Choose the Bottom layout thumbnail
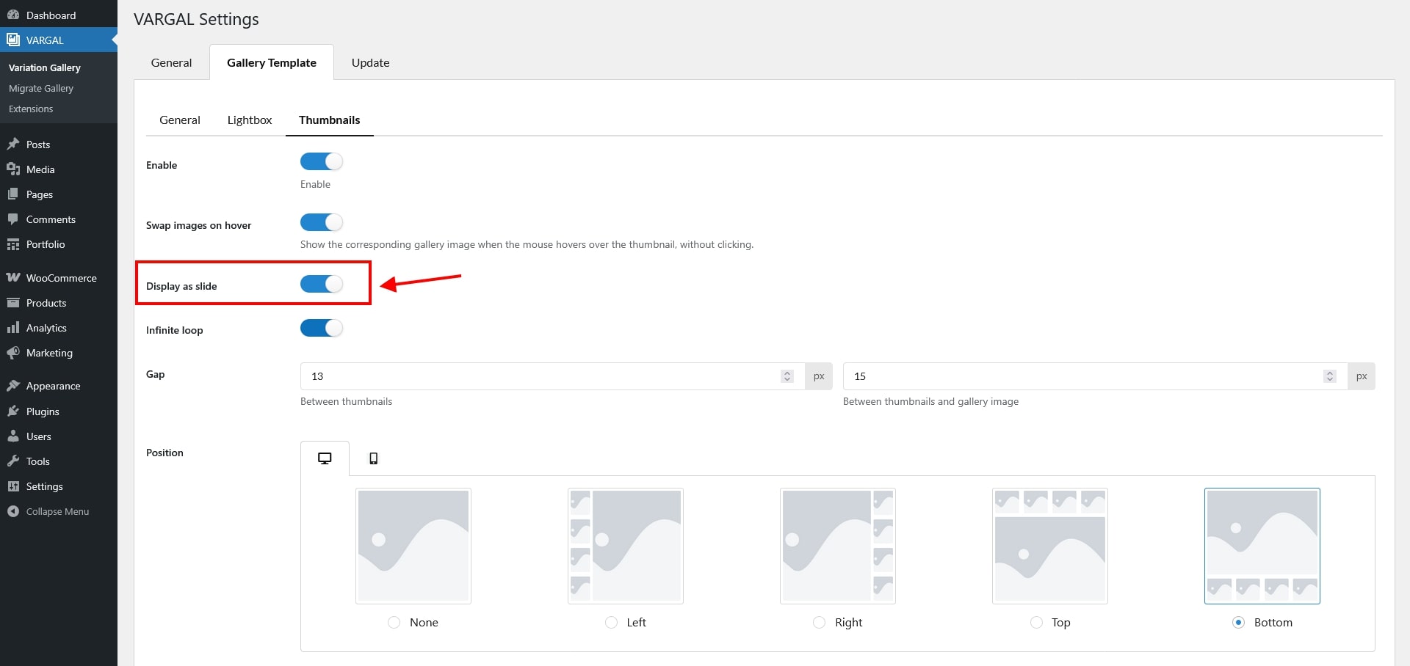1410x666 pixels. 1262,546
